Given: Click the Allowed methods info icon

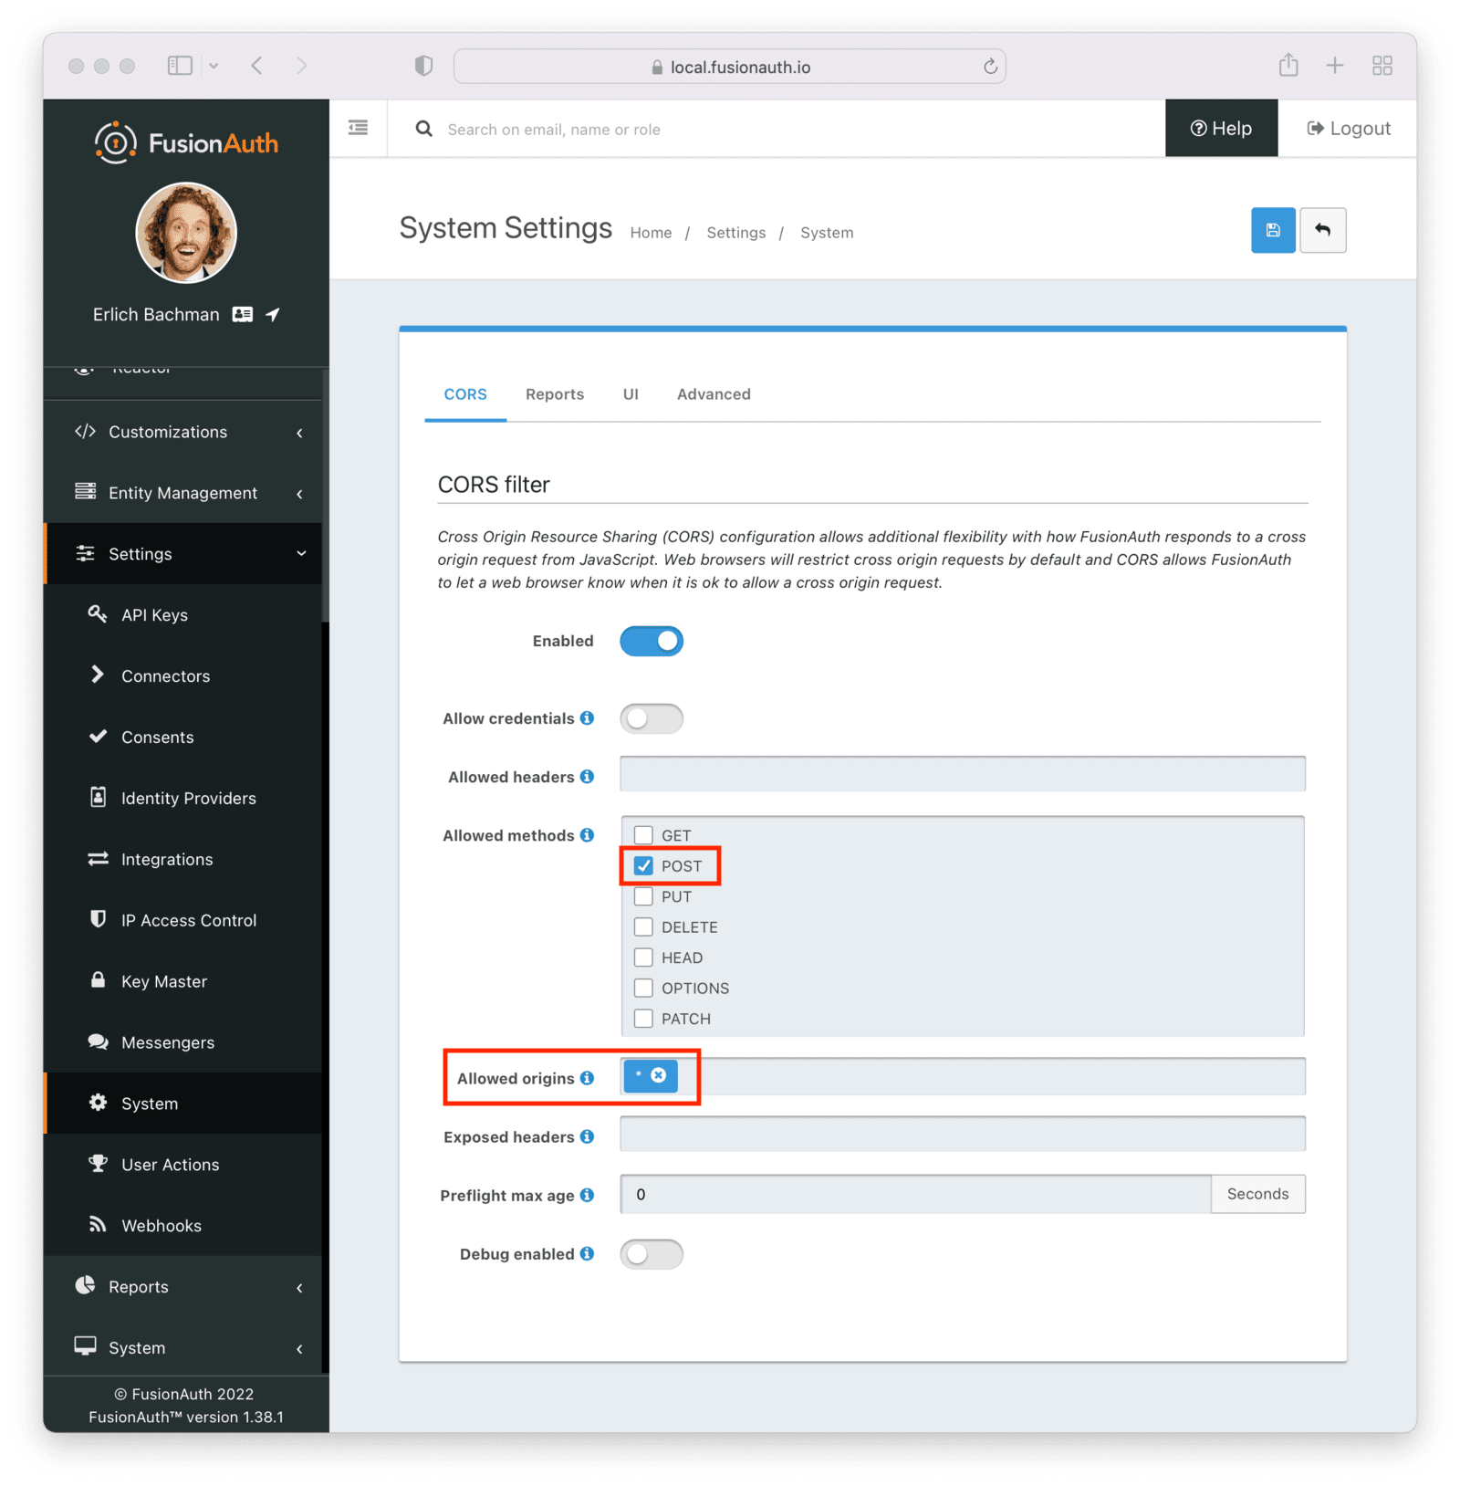Looking at the screenshot, I should pos(588,834).
